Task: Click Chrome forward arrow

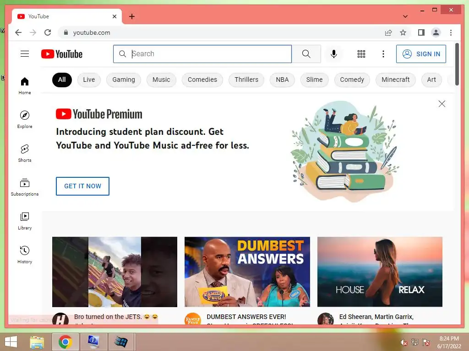Action: (x=33, y=32)
